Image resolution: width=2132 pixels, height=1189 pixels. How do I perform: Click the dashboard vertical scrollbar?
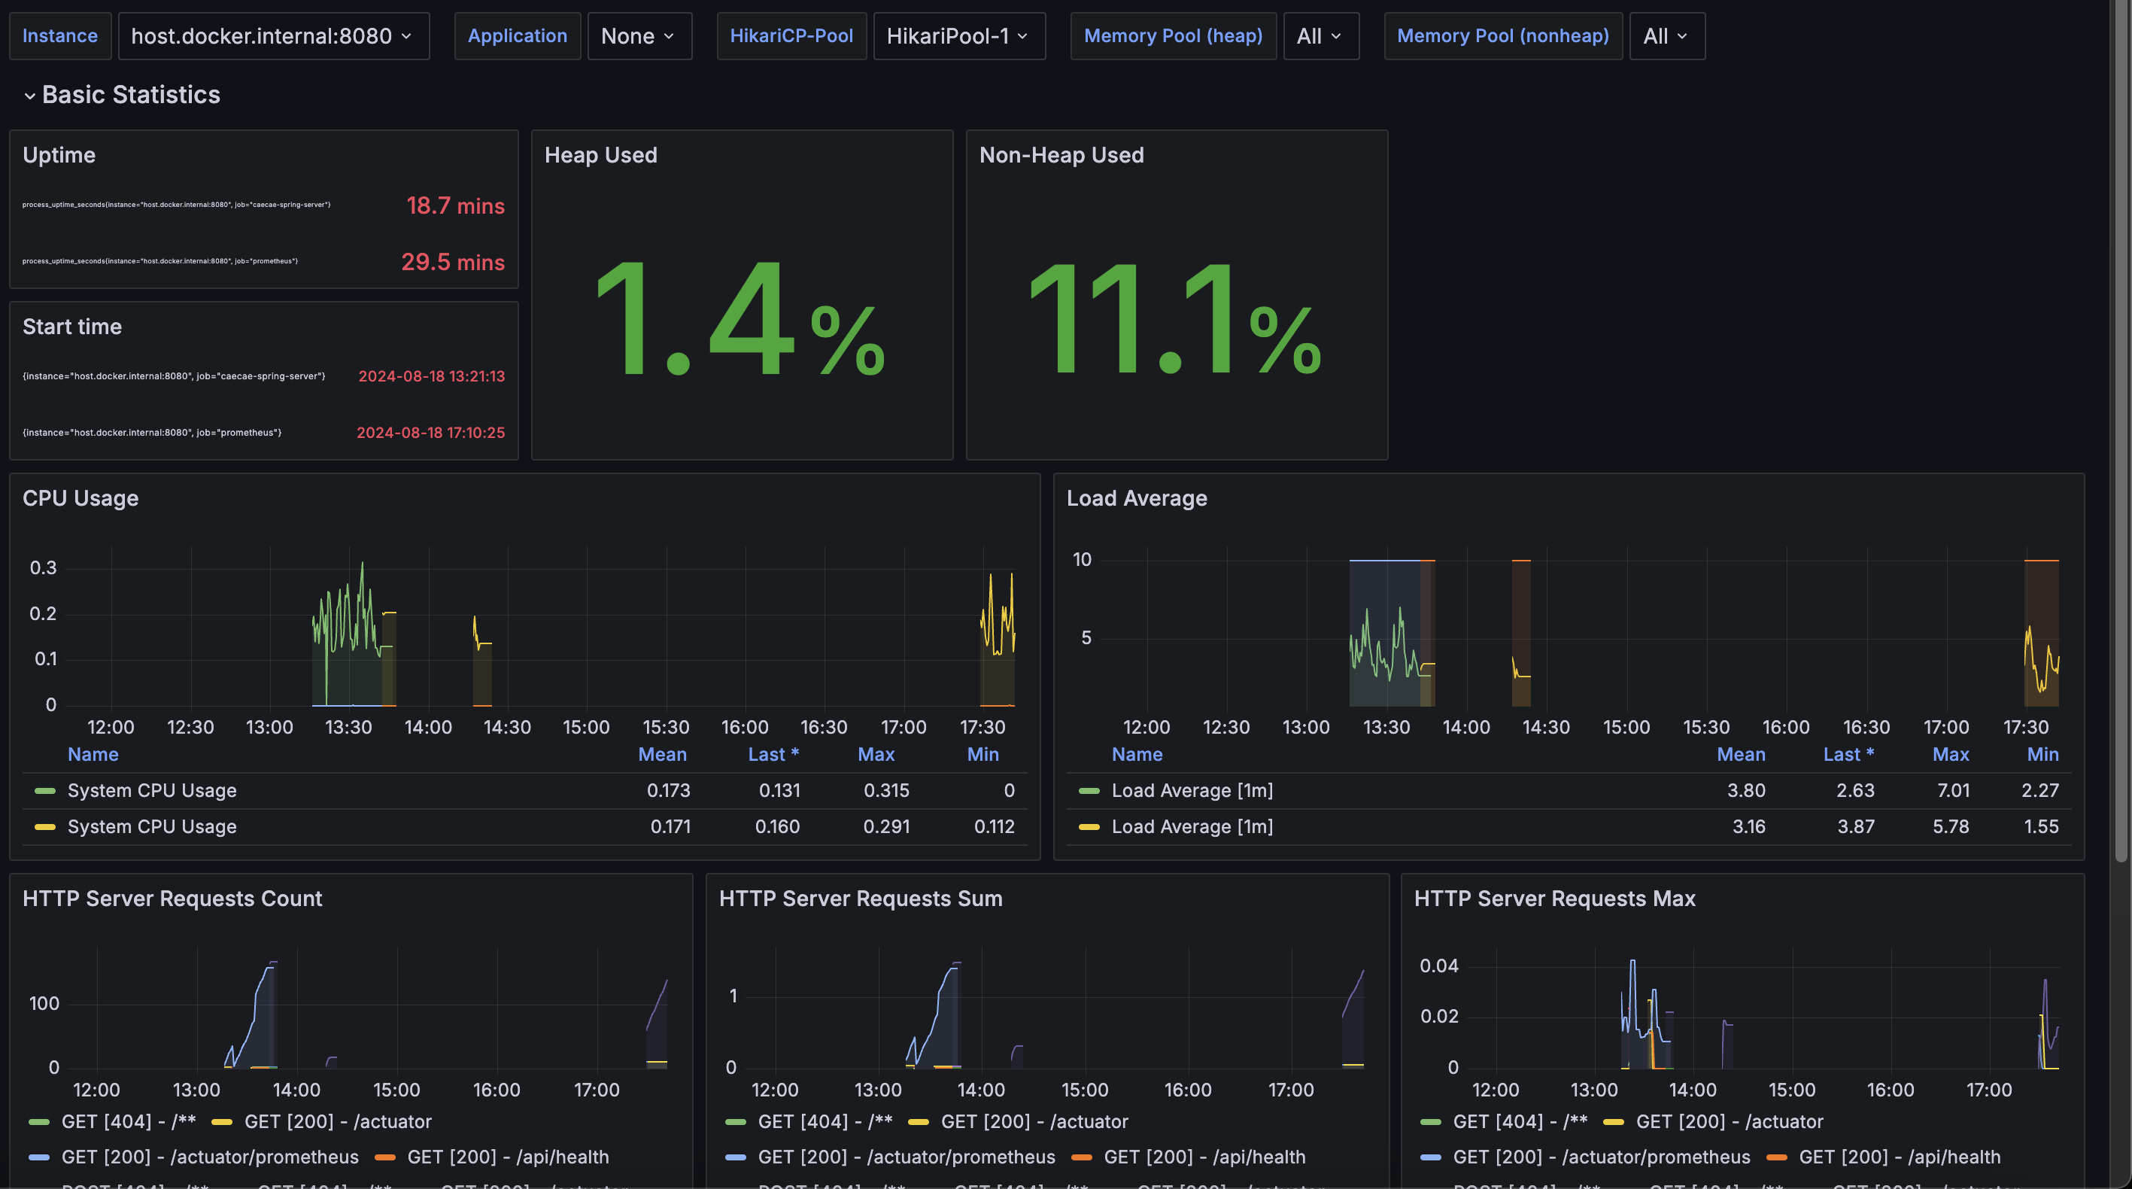(2123, 430)
